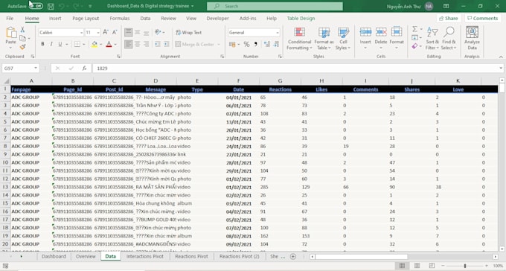506x271 pixels.
Task: Toggle Bold formatting
Action: tap(42, 44)
